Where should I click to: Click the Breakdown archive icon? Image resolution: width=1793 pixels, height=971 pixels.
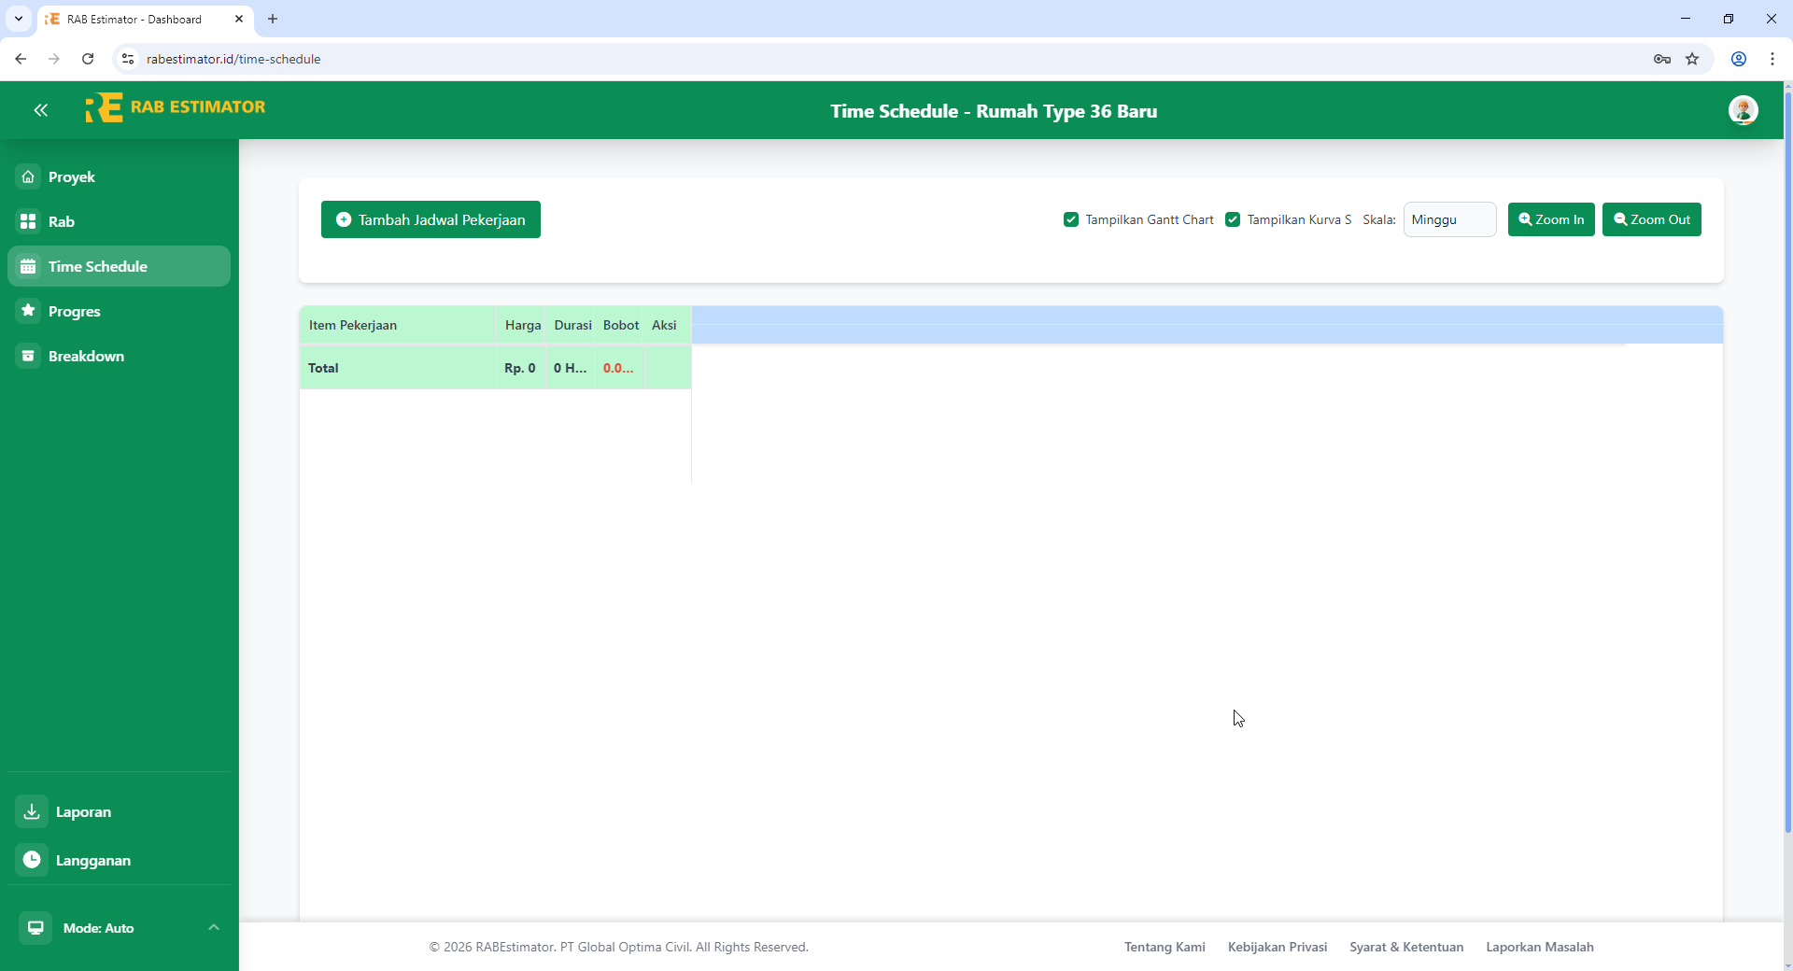point(29,356)
